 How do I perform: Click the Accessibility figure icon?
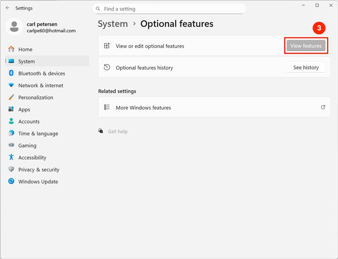pyautogui.click(x=11, y=157)
